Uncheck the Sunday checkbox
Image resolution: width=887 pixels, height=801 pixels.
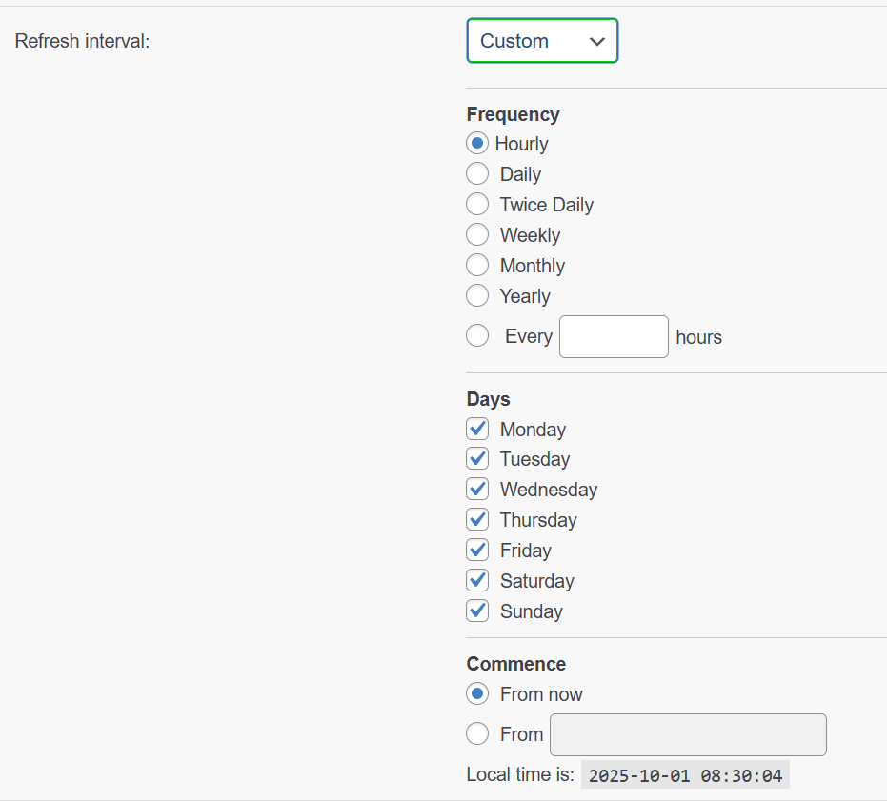tap(477, 611)
